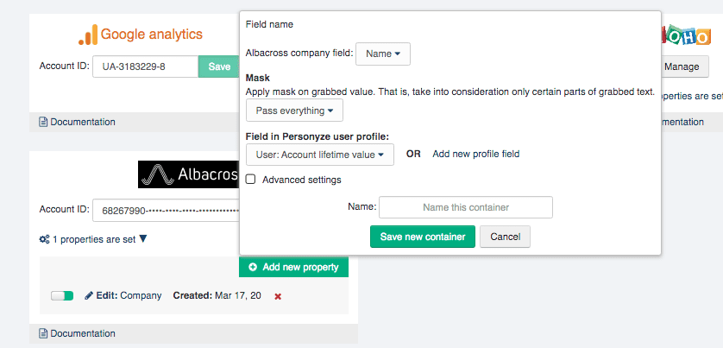Click the Add new profile field link
Viewport: 723px width, 348px height.
[475, 154]
